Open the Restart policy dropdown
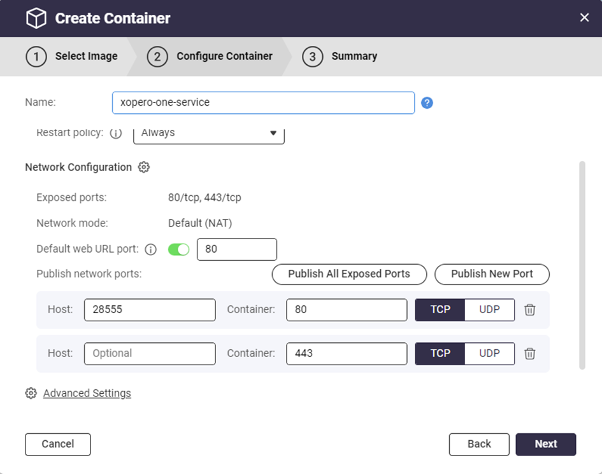 point(208,134)
